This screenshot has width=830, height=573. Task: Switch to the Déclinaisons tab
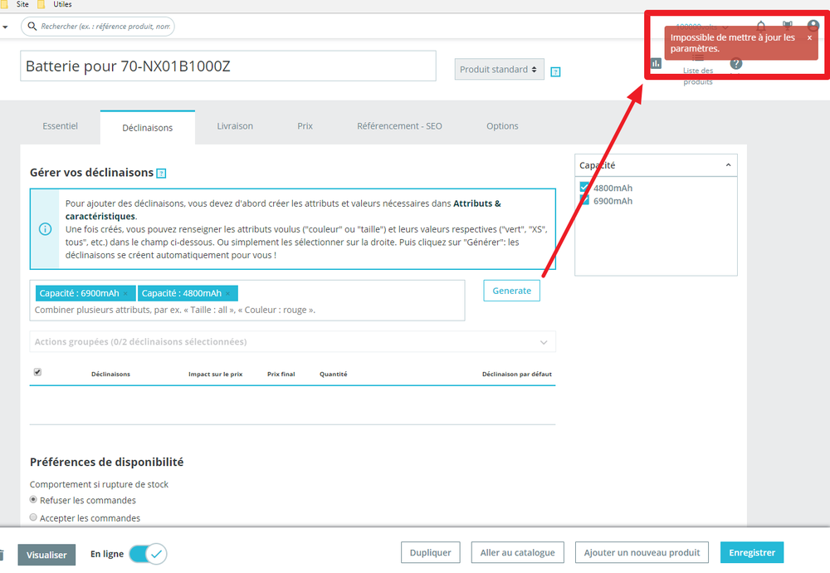(x=148, y=128)
